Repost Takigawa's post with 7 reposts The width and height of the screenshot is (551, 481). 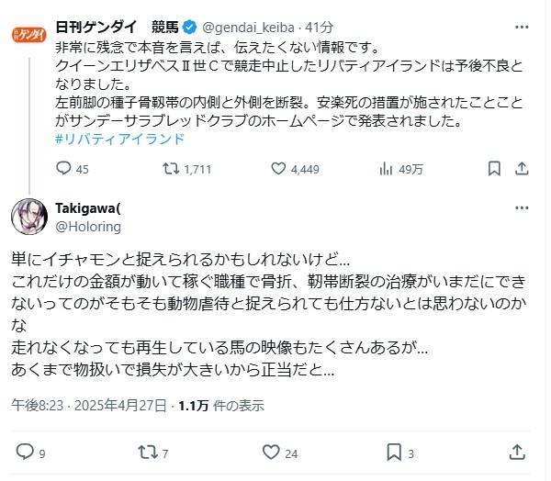(x=147, y=452)
